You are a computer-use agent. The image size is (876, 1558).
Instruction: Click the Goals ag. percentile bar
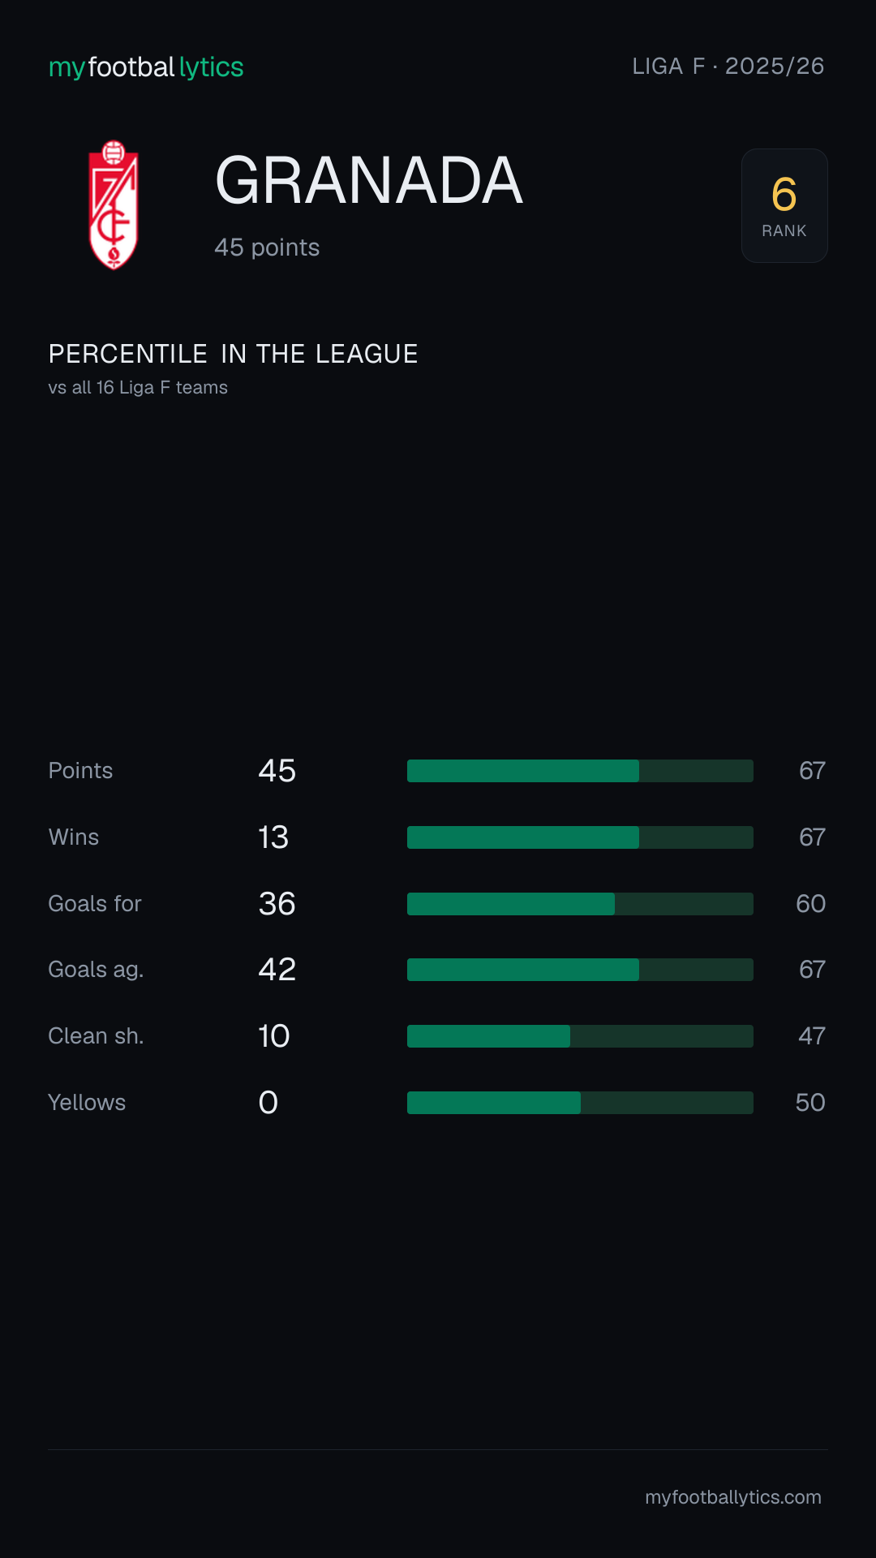[x=580, y=970]
